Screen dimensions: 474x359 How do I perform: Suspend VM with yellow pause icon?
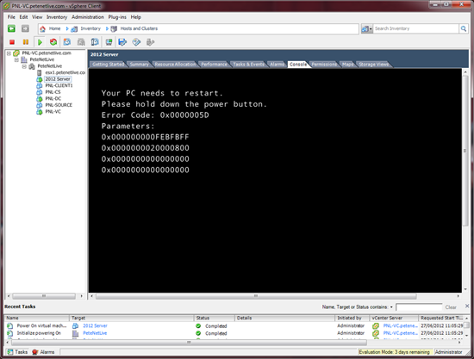[26, 42]
